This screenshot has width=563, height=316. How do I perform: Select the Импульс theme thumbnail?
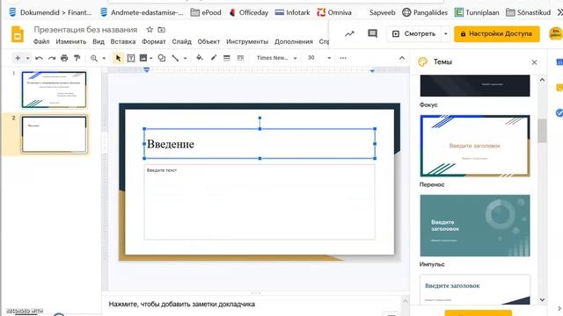[x=475, y=226]
